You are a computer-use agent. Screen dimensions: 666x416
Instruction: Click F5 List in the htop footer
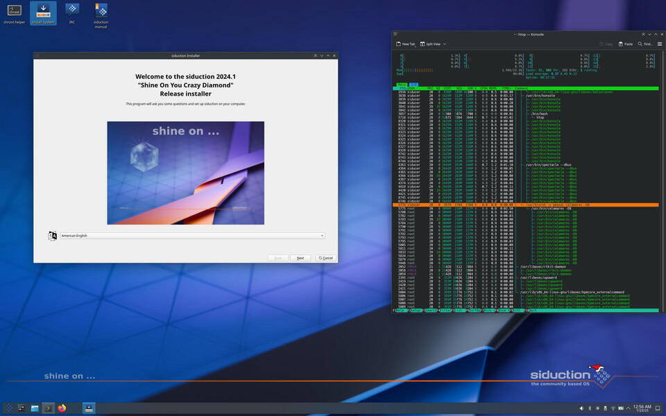tap(459, 311)
